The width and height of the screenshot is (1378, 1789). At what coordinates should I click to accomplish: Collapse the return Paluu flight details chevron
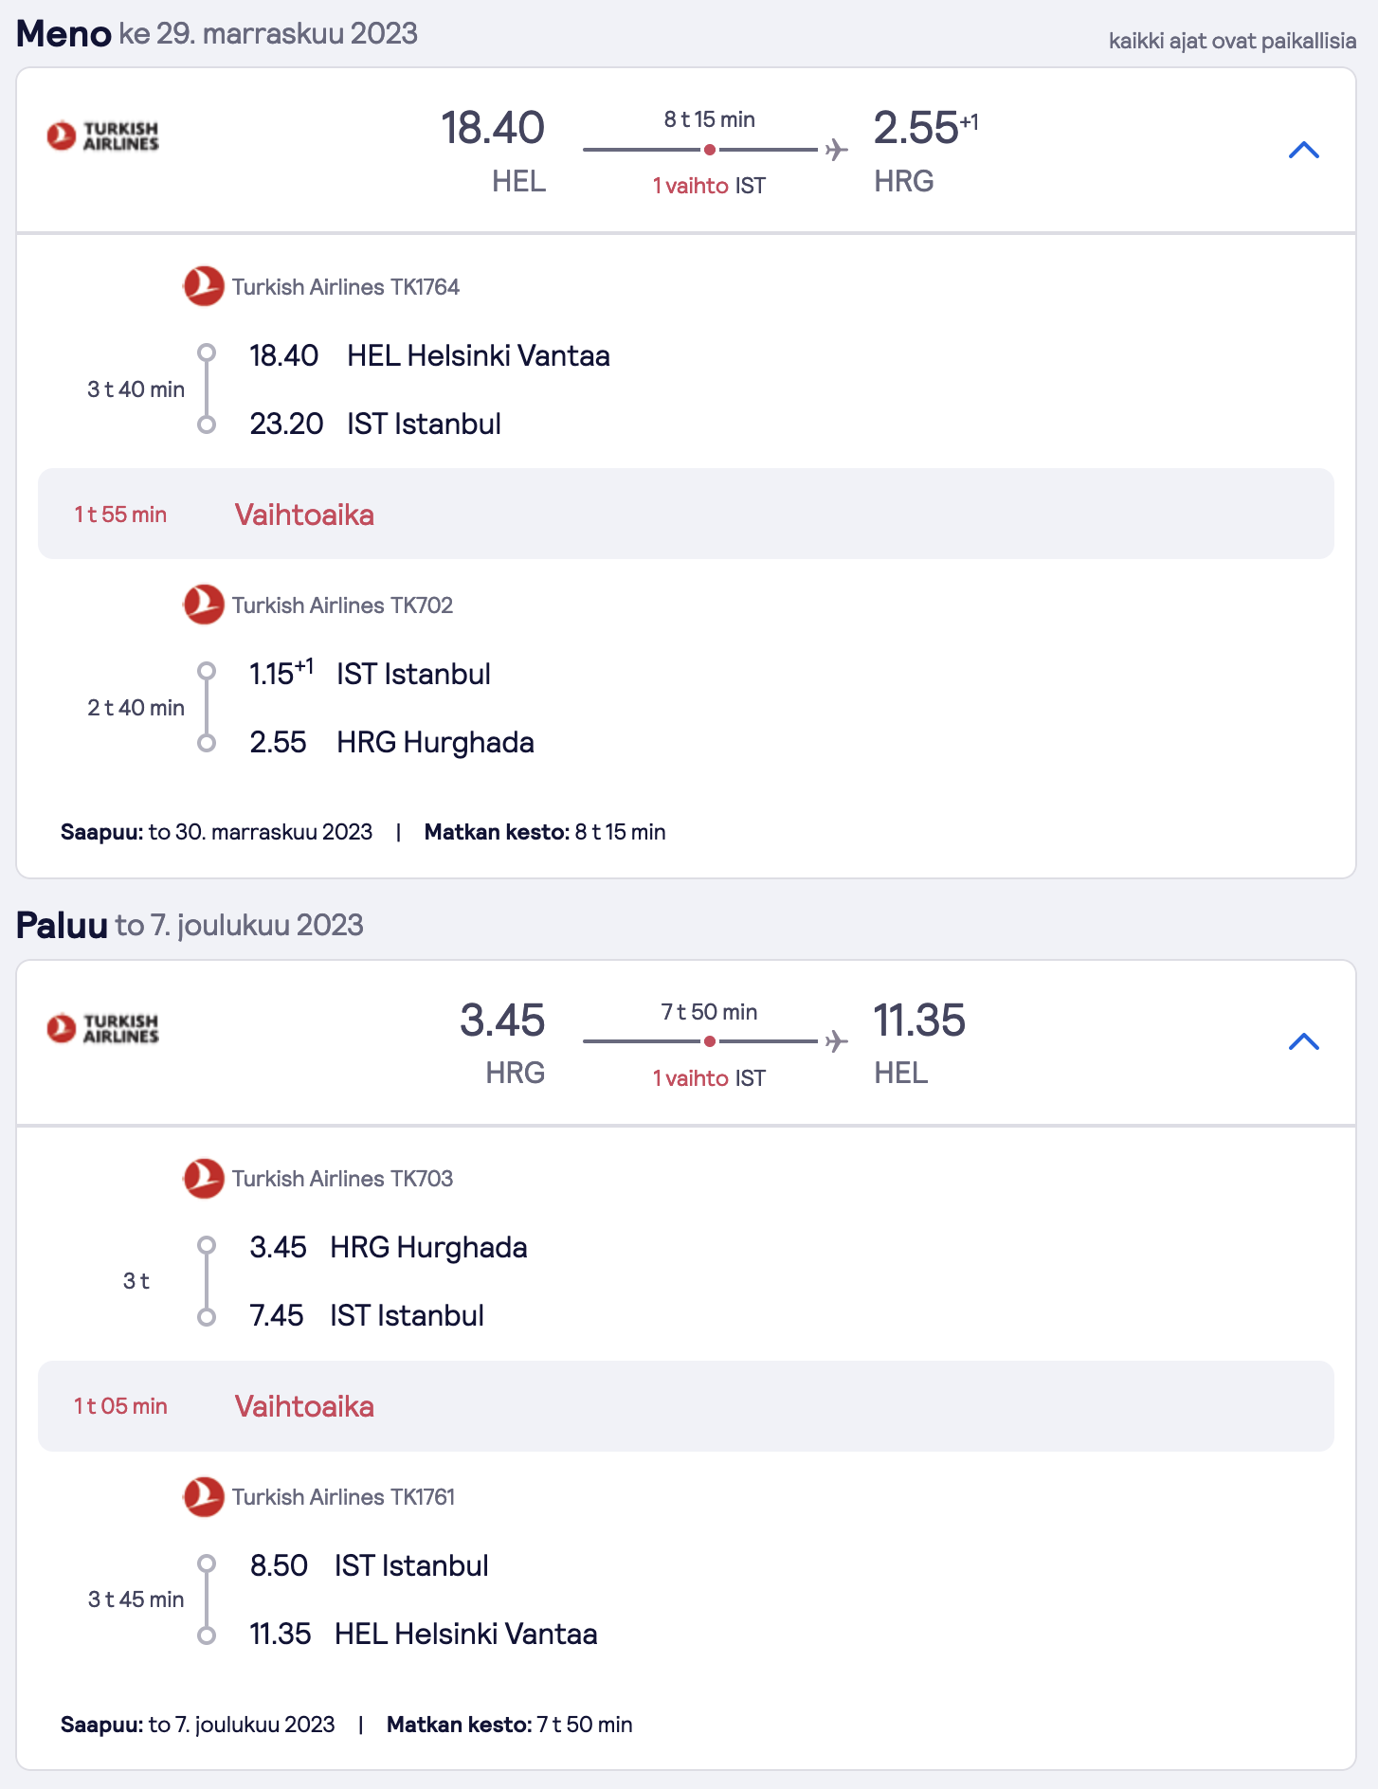click(1304, 1041)
